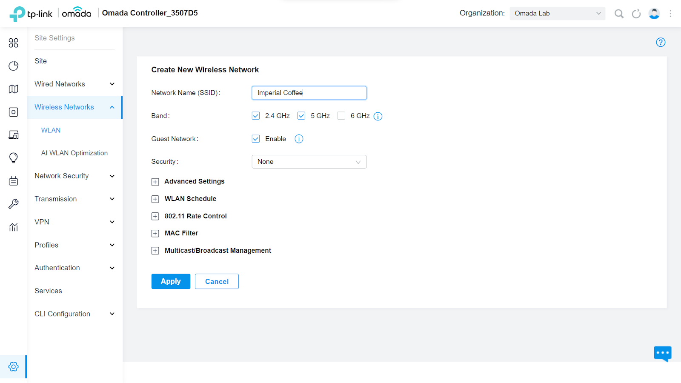
Task: Open the Dashboard grid icon in sidebar
Action: coord(13,43)
